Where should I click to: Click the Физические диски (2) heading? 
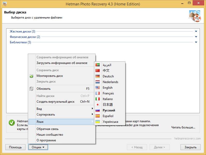[x=25, y=37]
